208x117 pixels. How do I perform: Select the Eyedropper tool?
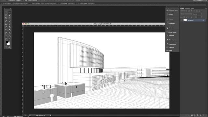[x=9, y=18]
